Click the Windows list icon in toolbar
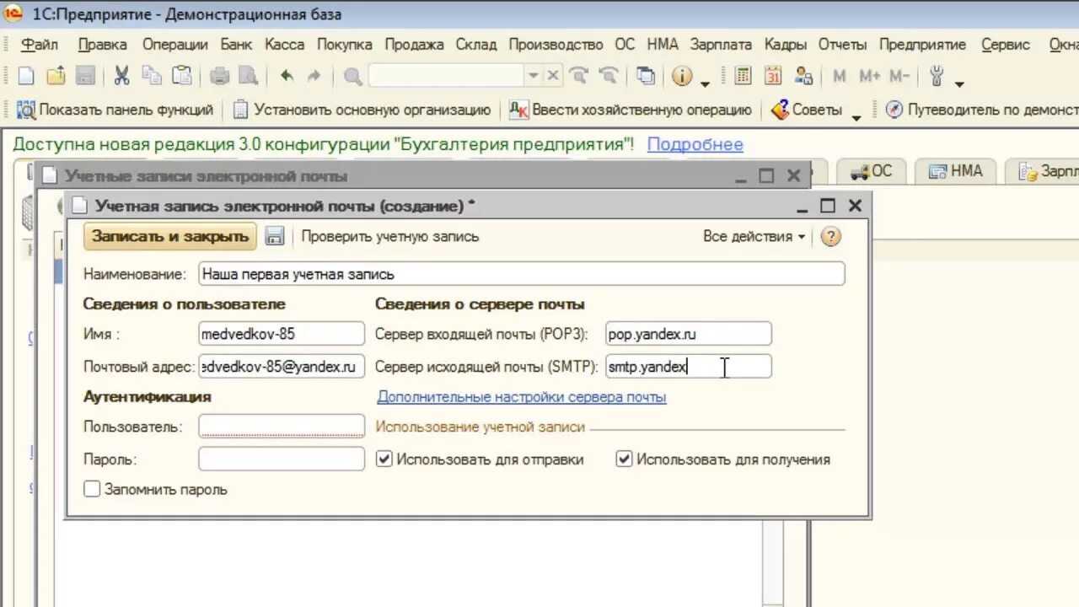The height and width of the screenshot is (607, 1079). click(x=646, y=77)
